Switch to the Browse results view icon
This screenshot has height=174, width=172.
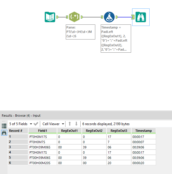point(4,133)
